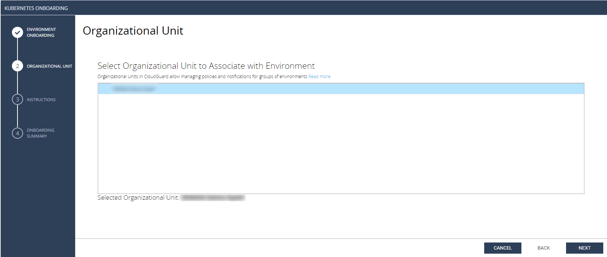The height and width of the screenshot is (257, 607).
Task: Click the step 3 circle icon
Action: pos(17,100)
